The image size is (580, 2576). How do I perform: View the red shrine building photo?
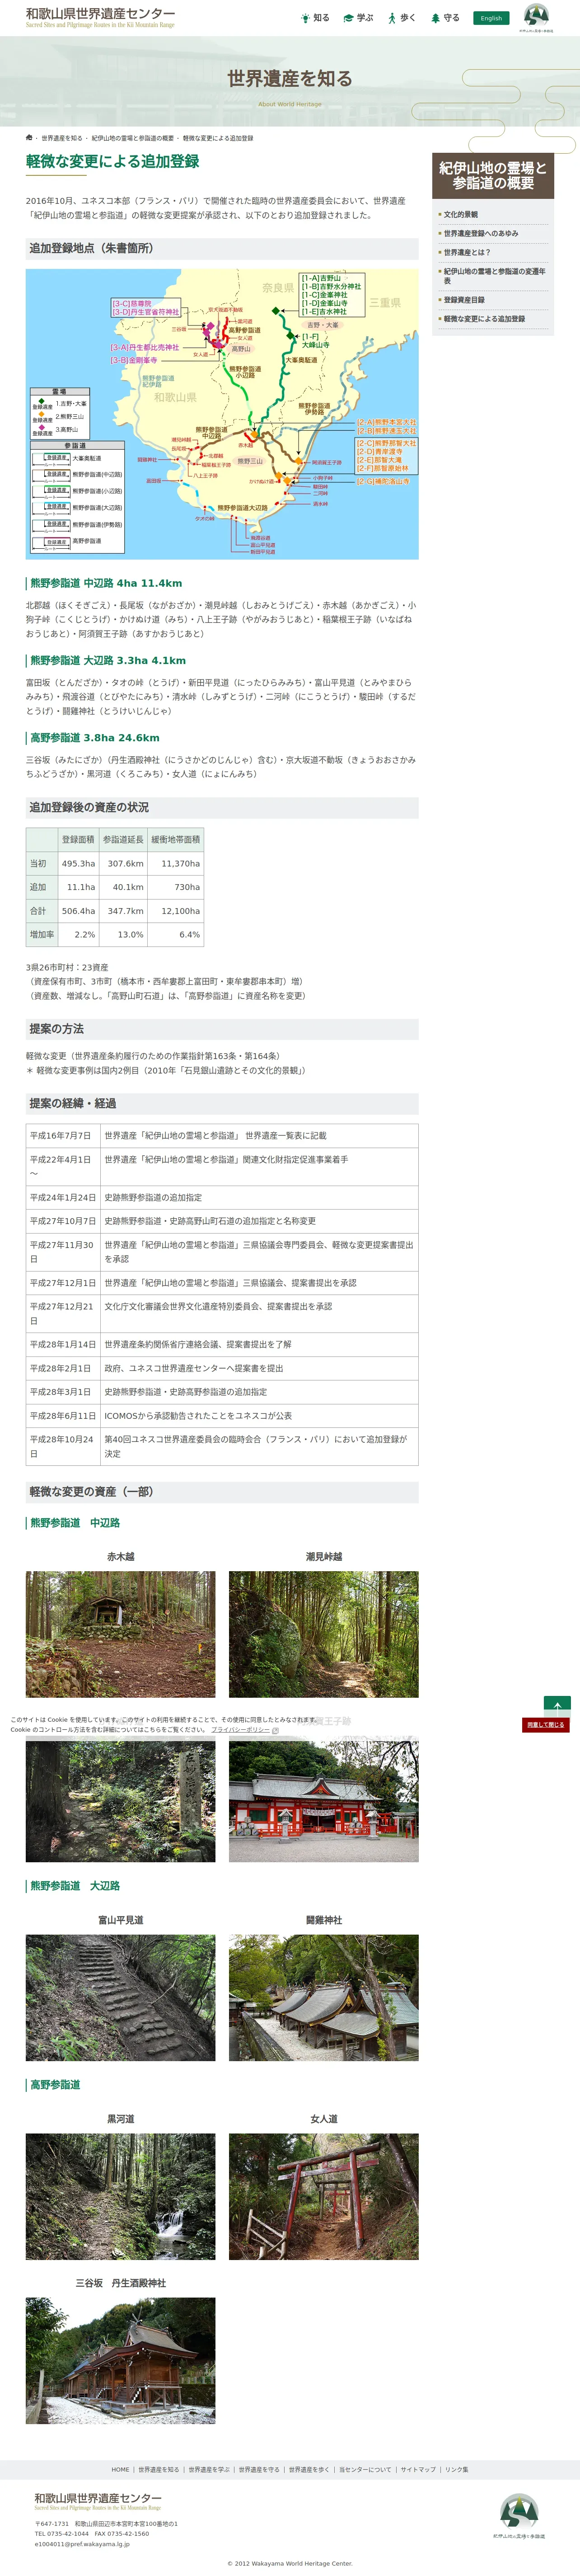point(324,1799)
